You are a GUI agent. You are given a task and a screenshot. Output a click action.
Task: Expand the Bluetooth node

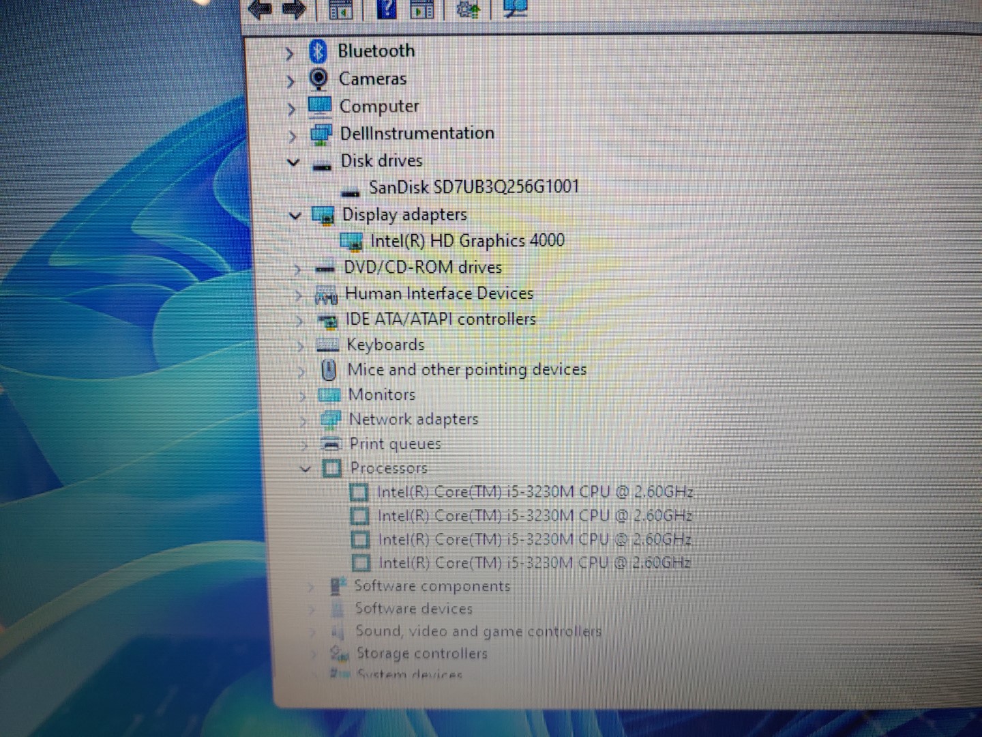pyautogui.click(x=289, y=53)
